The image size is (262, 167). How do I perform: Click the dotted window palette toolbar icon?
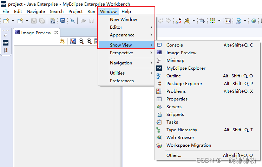pyautogui.click(x=228, y=21)
